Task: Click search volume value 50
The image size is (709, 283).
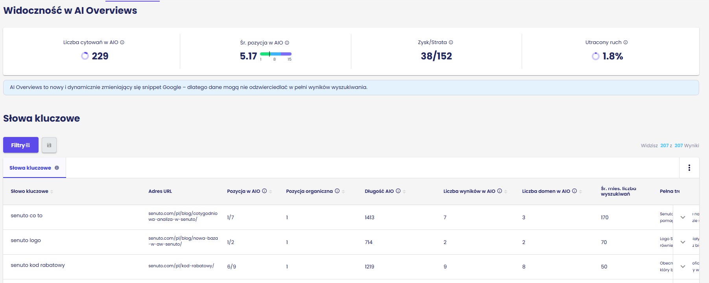Action: click(x=604, y=266)
